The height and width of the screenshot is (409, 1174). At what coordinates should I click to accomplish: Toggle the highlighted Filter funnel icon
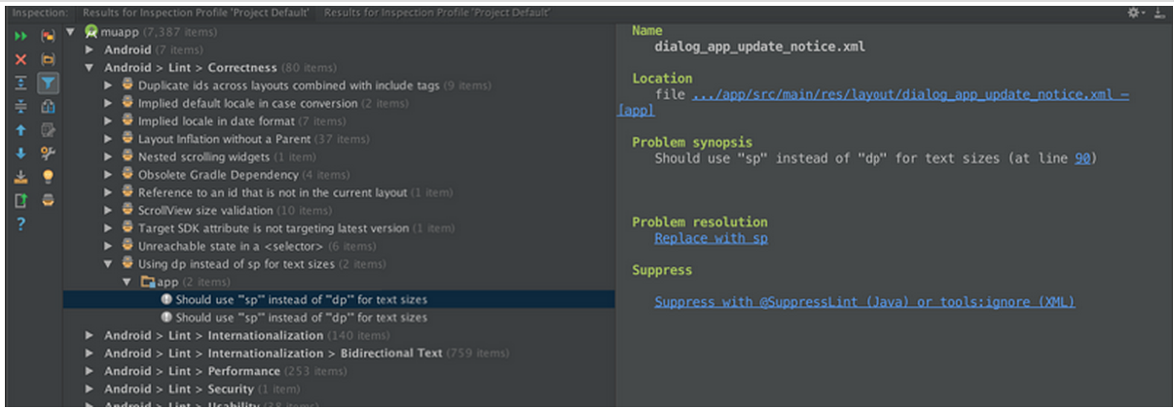48,84
